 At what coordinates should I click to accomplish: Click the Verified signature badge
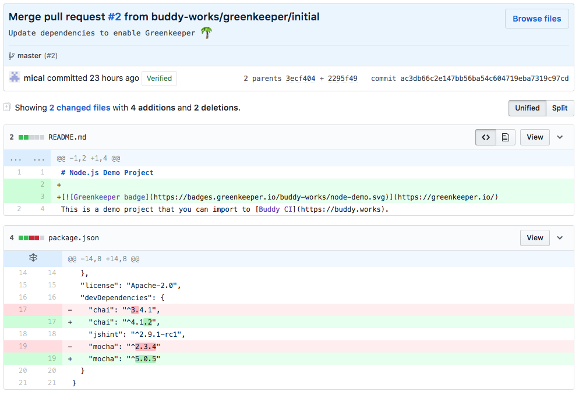point(159,79)
